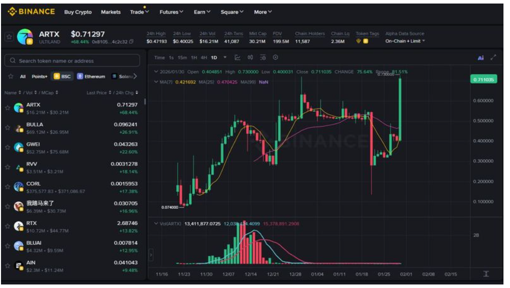510x288 pixels.
Task: Toggle favorite star for CORL row
Action: click(8, 187)
